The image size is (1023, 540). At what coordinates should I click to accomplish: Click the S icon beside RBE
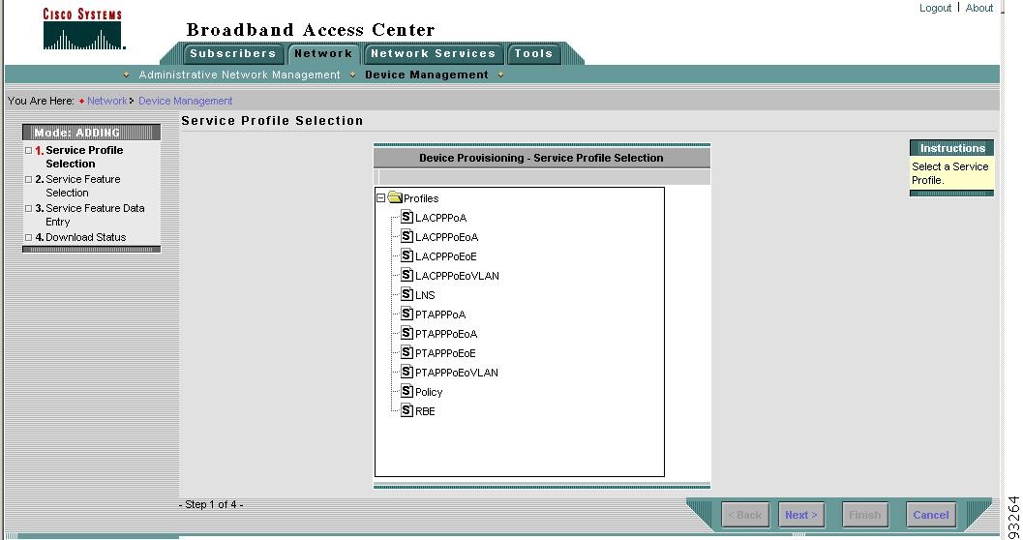coord(406,410)
